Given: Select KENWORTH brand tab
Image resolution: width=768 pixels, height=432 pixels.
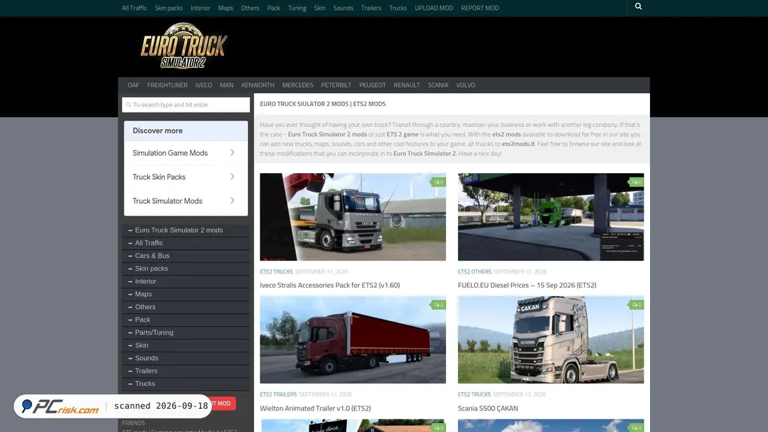Looking at the screenshot, I should tap(258, 85).
